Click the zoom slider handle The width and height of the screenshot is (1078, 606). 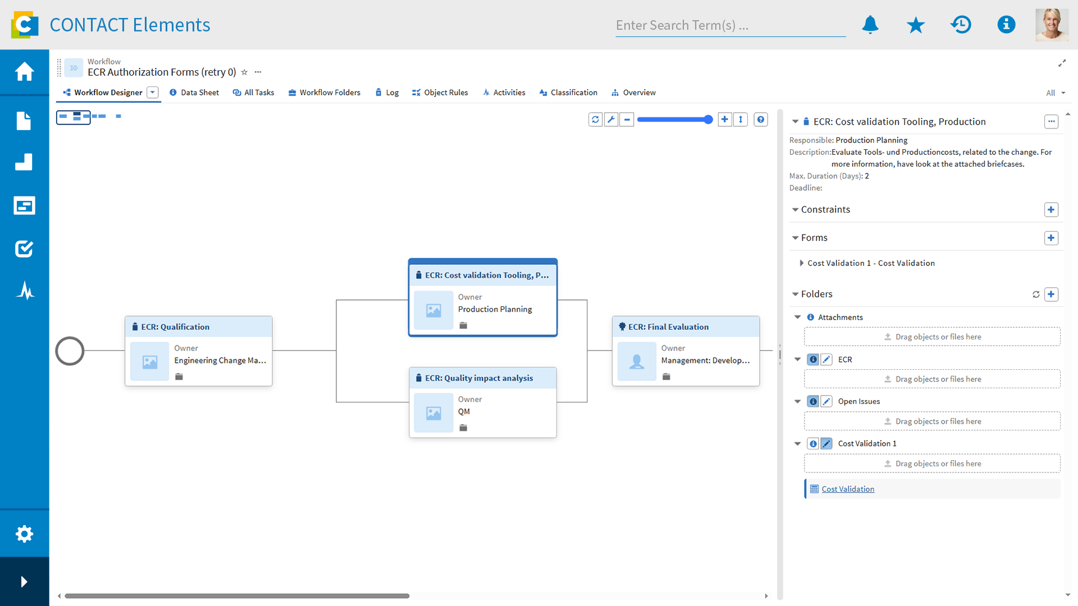pyautogui.click(x=708, y=120)
